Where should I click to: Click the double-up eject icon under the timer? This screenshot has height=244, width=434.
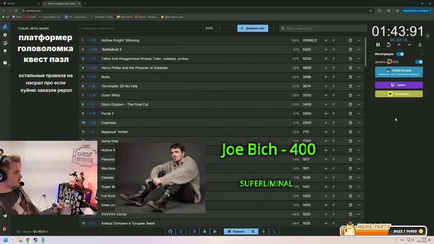420,45
